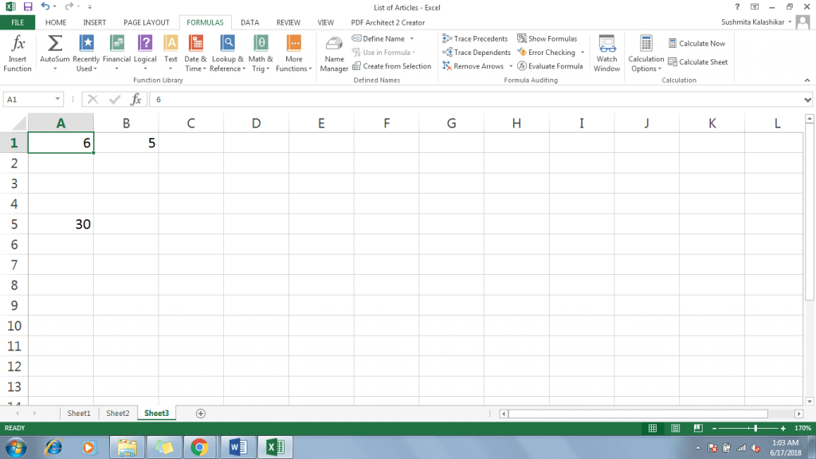Open Sheet2 worksheet tab

pos(117,413)
